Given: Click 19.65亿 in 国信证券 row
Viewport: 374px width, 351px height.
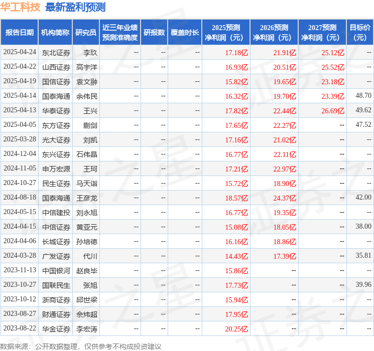Looking at the screenshot, I should [285, 82].
